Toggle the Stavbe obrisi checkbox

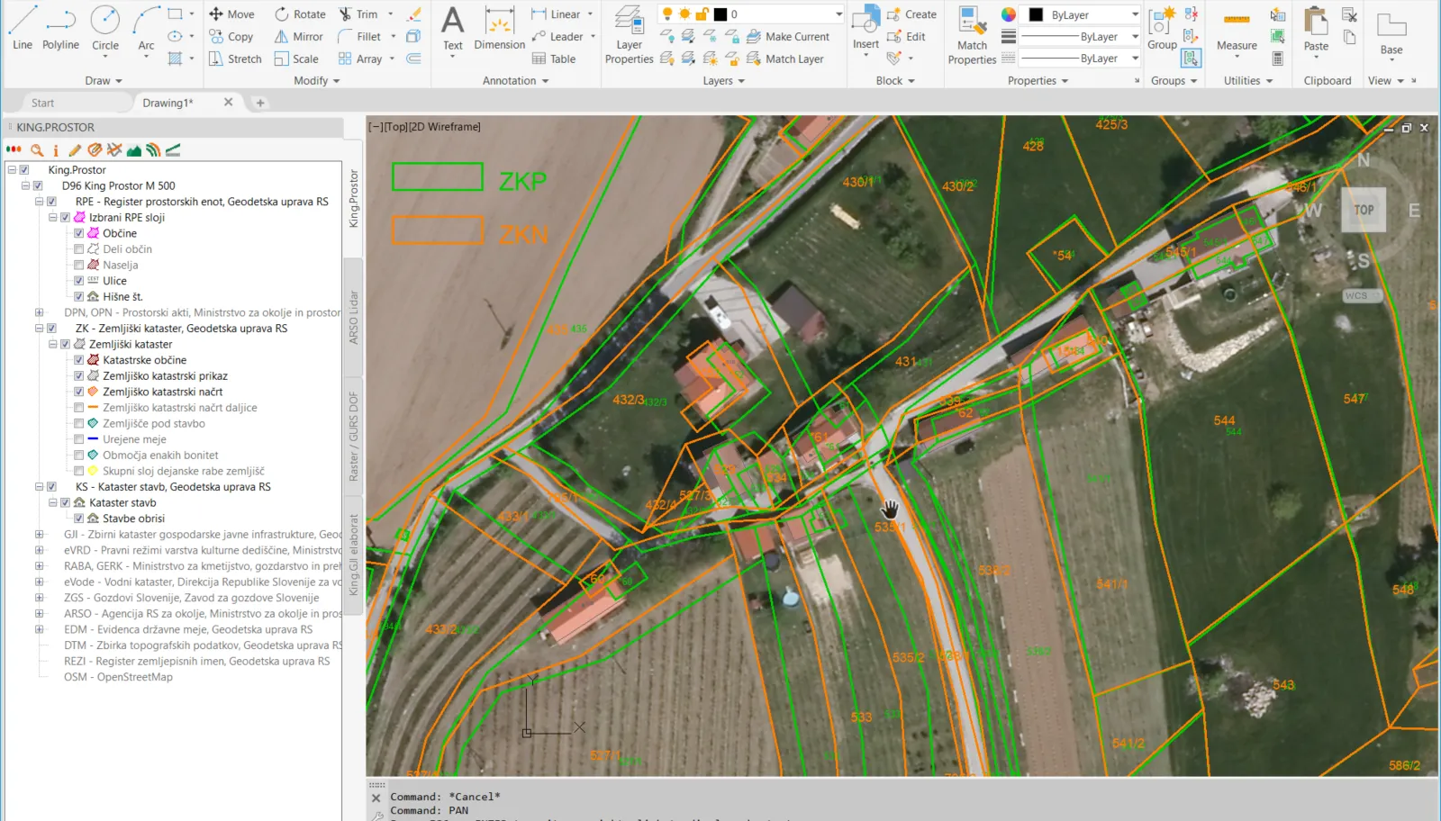[x=79, y=519]
